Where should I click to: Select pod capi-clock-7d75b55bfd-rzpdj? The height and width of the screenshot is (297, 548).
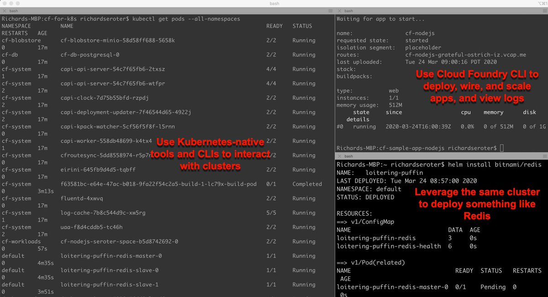pyautogui.click(x=105, y=98)
